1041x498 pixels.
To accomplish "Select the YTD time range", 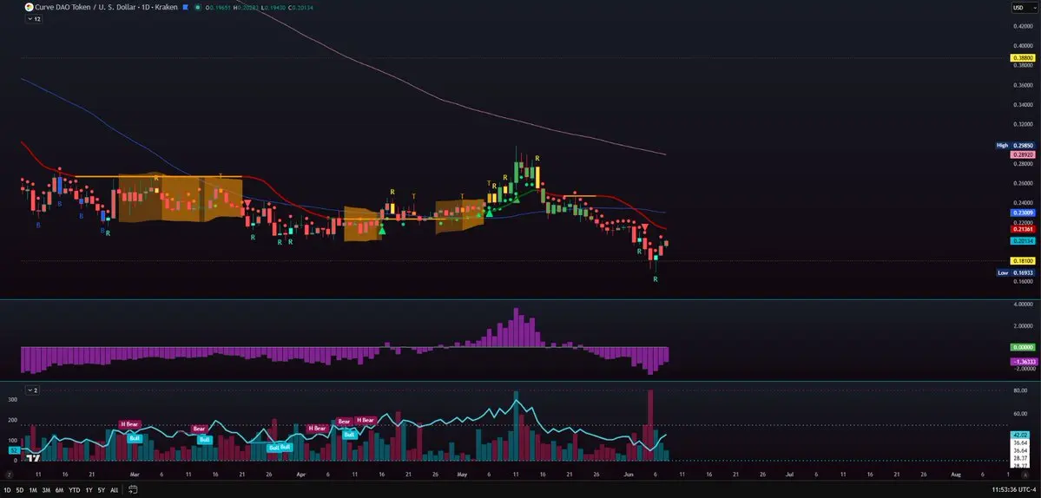I will [75, 490].
